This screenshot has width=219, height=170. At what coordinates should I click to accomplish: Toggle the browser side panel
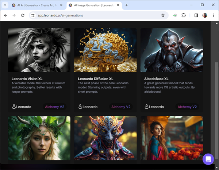[x=196, y=15]
